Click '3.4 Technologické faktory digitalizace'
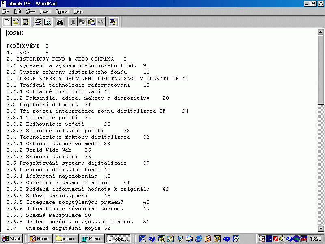325x244 pixels. [x=68, y=137]
